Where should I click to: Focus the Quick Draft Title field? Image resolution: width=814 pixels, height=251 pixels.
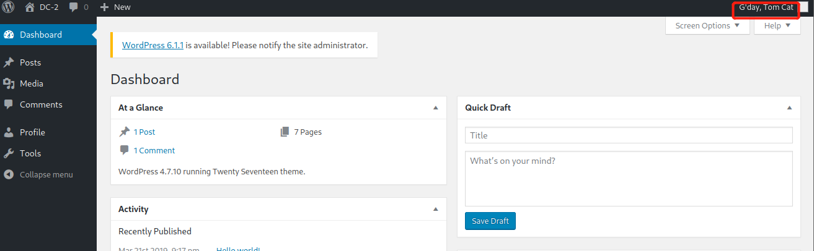coord(629,135)
